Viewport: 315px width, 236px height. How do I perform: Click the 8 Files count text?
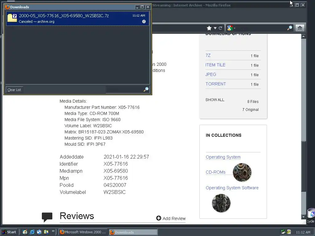[253, 101]
